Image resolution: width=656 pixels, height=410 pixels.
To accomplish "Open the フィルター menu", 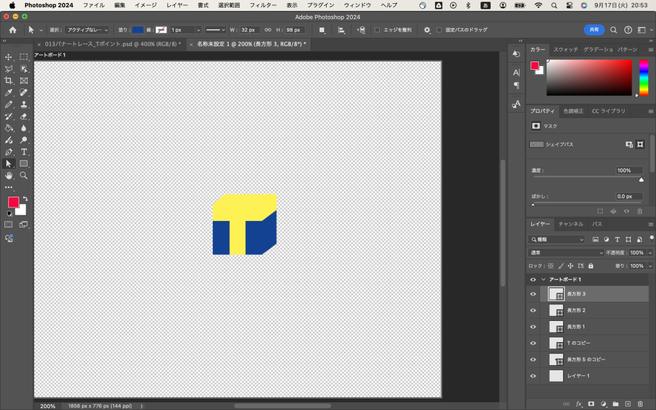I will 263,5.
